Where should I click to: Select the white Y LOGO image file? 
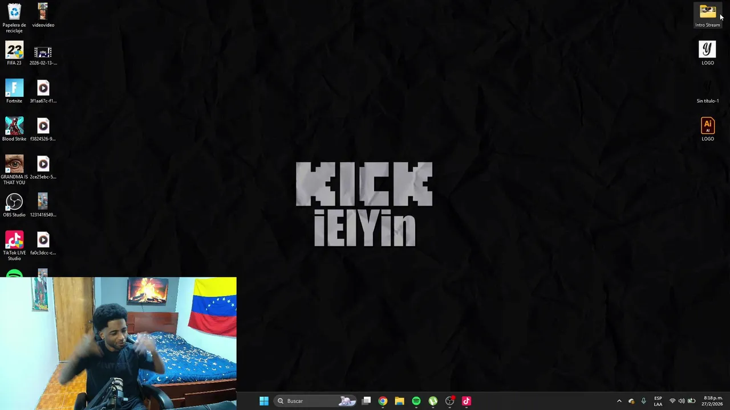(707, 54)
